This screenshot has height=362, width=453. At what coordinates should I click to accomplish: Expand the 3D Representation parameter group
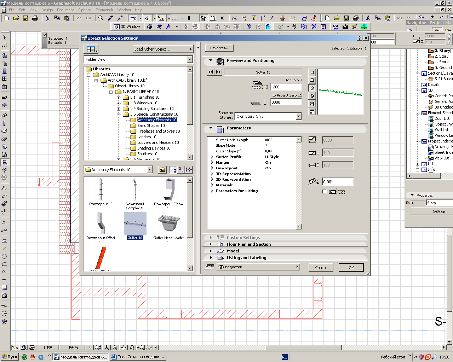[212, 174]
